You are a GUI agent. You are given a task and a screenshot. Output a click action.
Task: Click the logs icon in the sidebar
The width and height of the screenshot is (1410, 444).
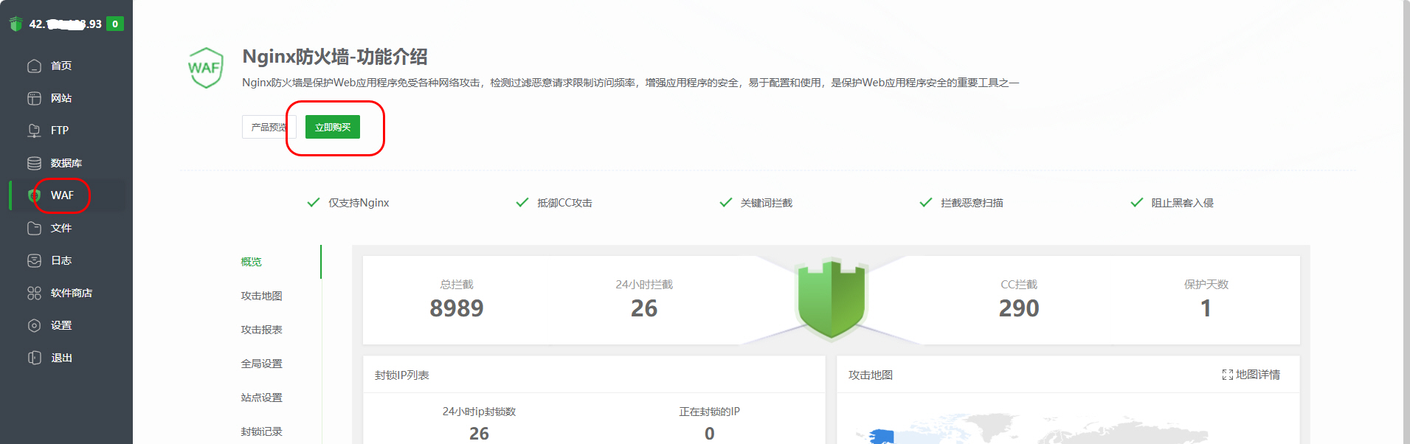[34, 260]
